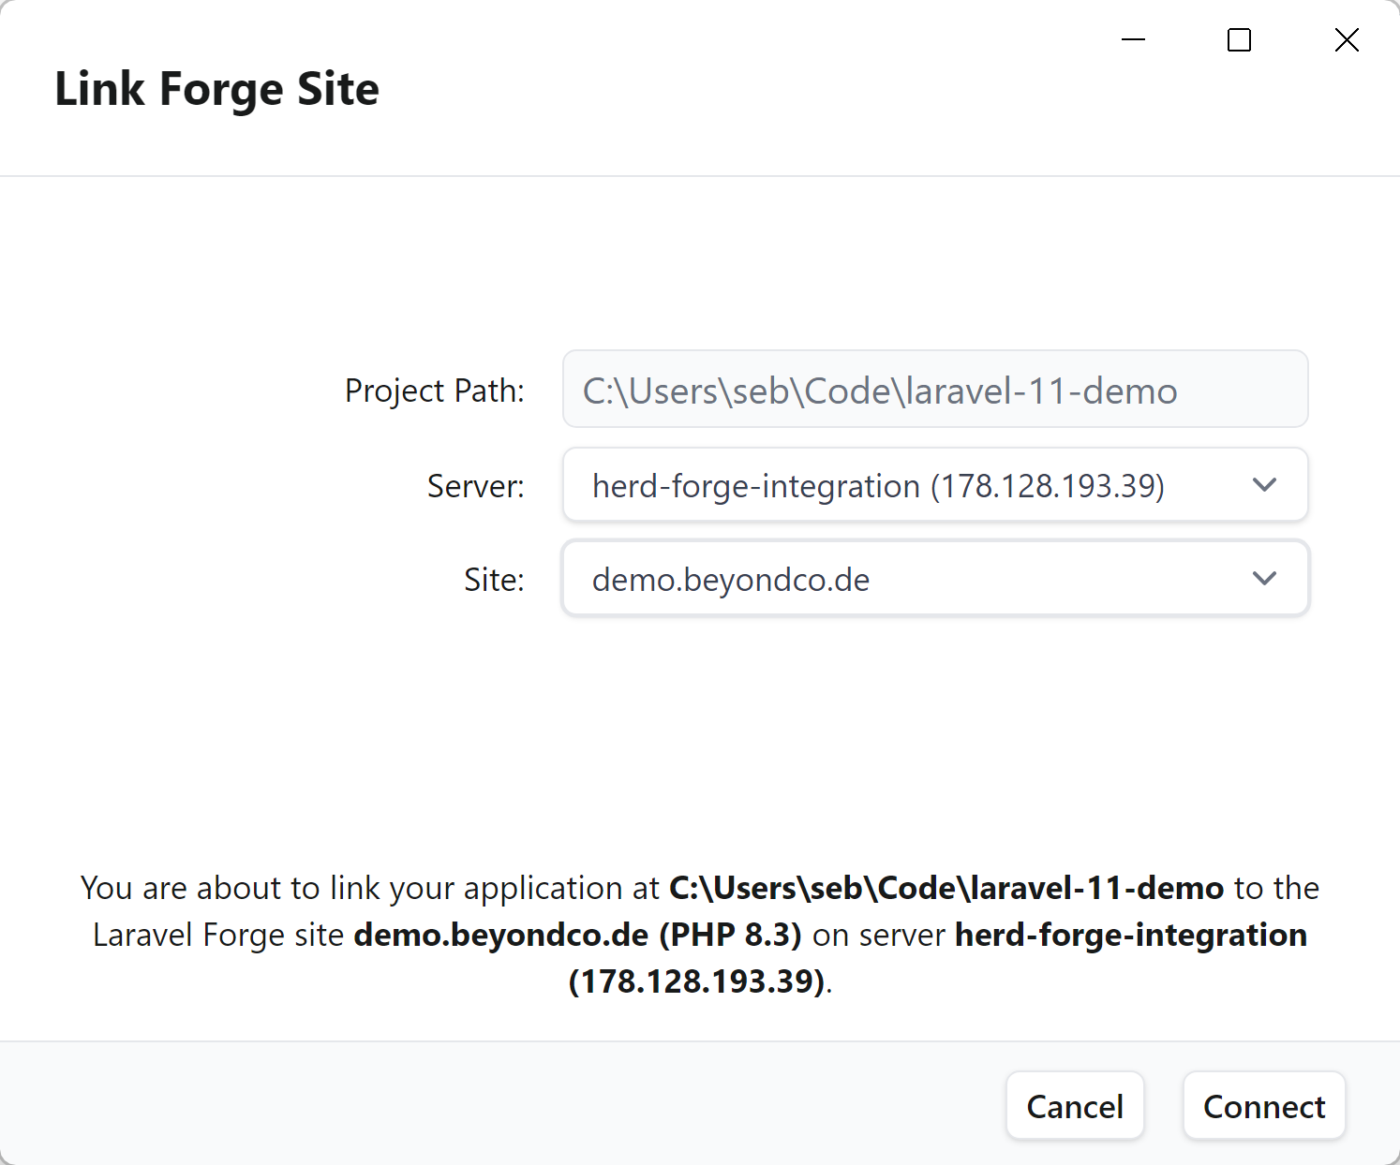Select the herd-forge-integration server entry
Screen dimensions: 1400x1165
(878, 485)
